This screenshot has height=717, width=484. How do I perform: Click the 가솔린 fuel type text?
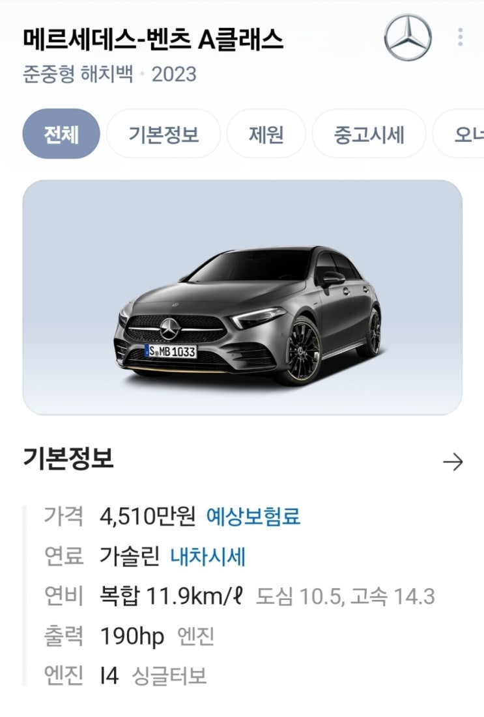130,556
